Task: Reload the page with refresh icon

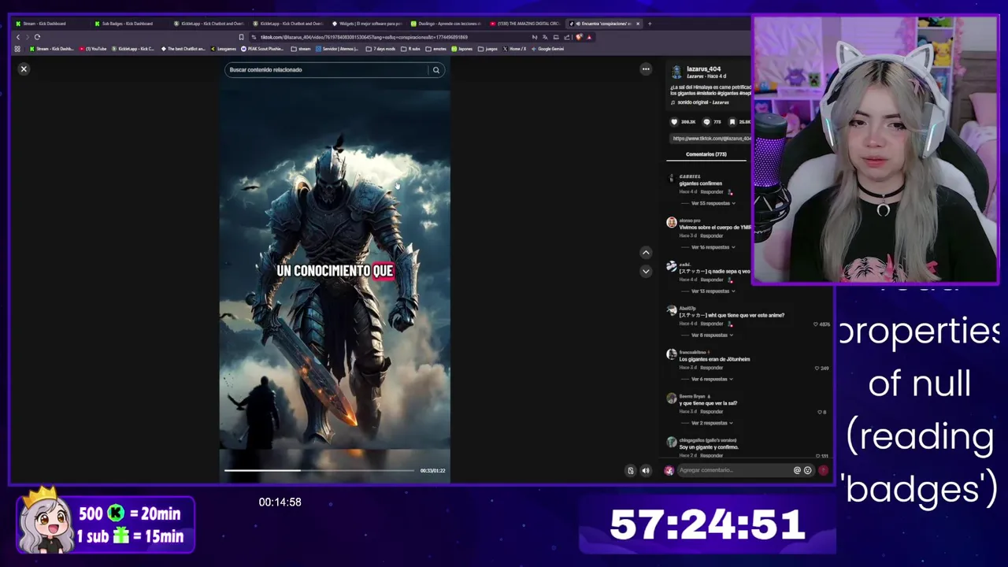Action: pos(37,37)
